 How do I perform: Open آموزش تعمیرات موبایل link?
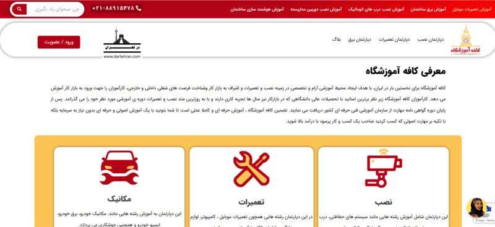point(471,9)
